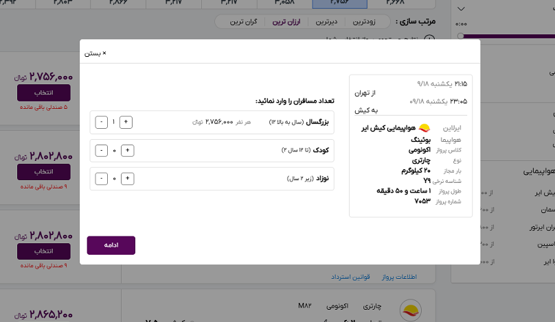The image size is (555, 322).
Task: Click ۵ صندلی باقی مانده seats notice
Action: (43, 107)
